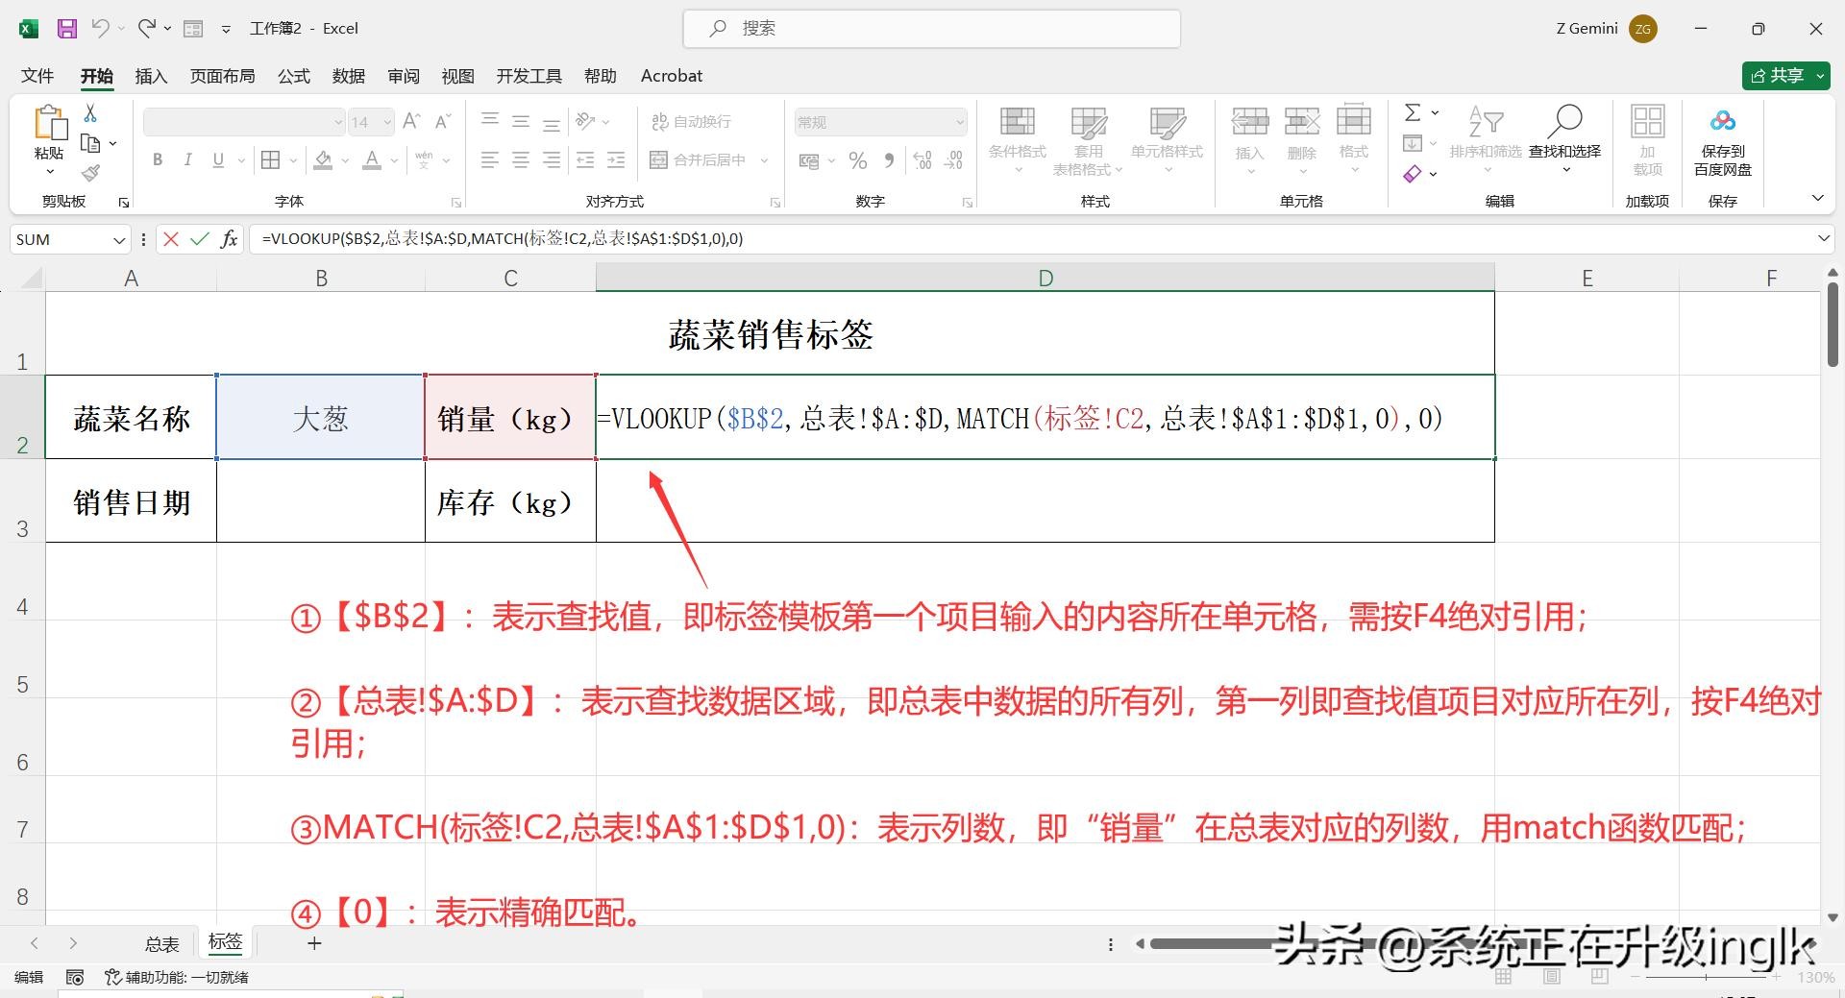Image resolution: width=1845 pixels, height=998 pixels.
Task: Confirm the formula with the checkmark icon
Action: (x=200, y=239)
